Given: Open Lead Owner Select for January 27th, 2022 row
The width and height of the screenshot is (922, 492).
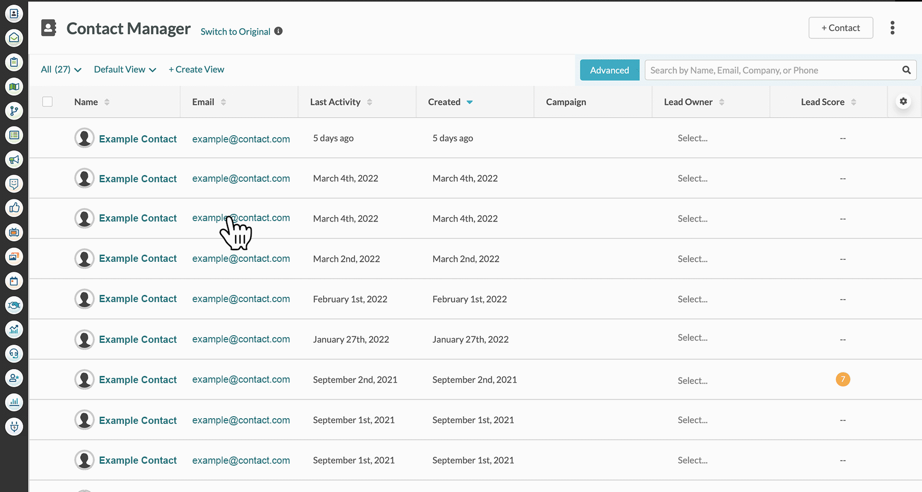Looking at the screenshot, I should pos(692,338).
